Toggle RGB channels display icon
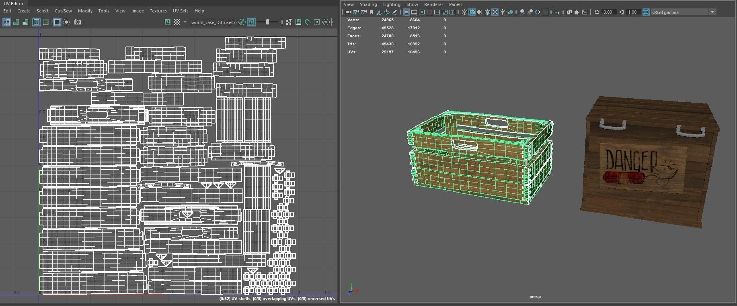Viewport: 737px width, 306px height. [x=242, y=22]
